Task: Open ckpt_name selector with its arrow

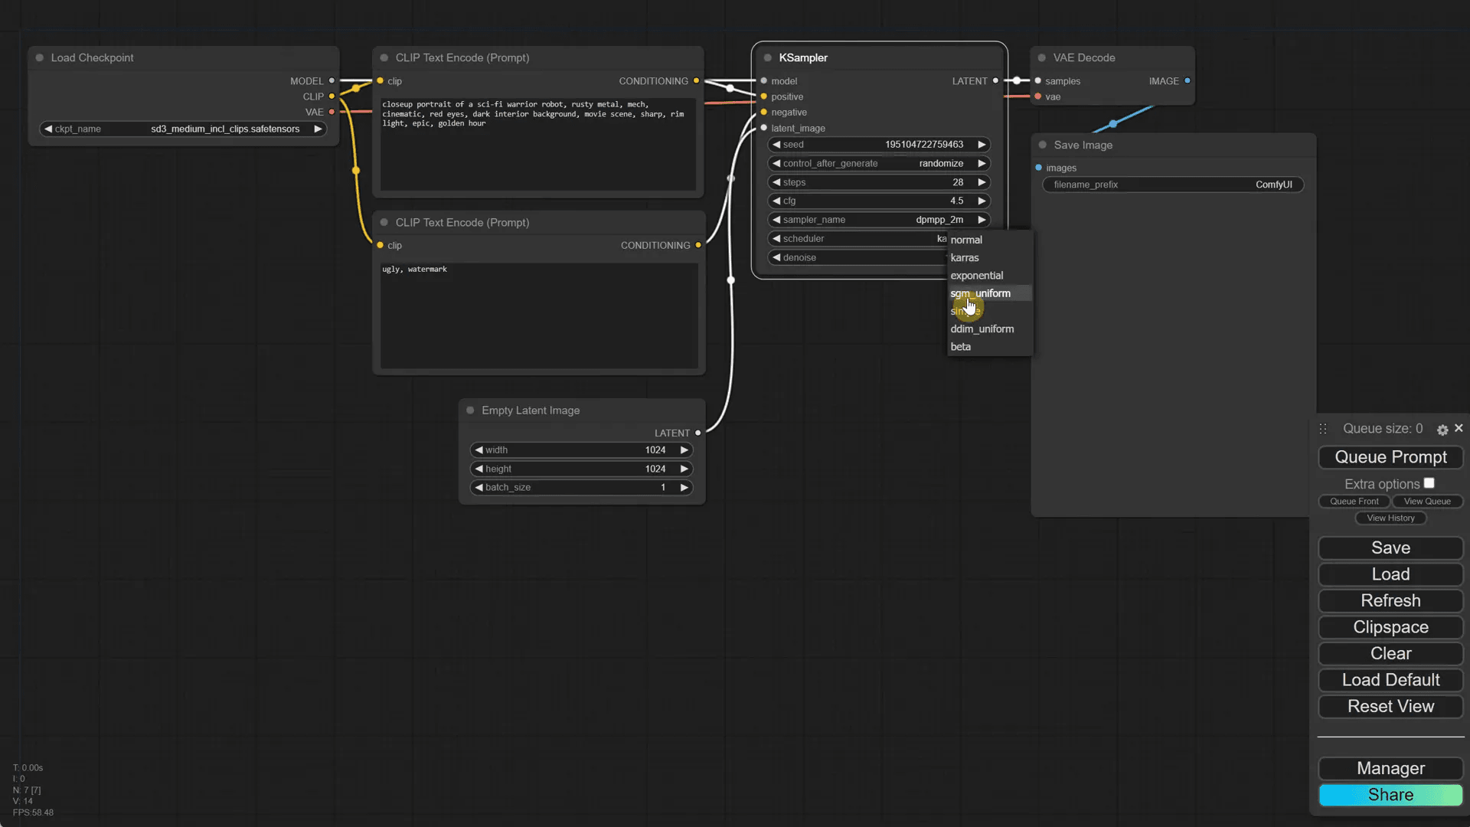Action: [318, 129]
